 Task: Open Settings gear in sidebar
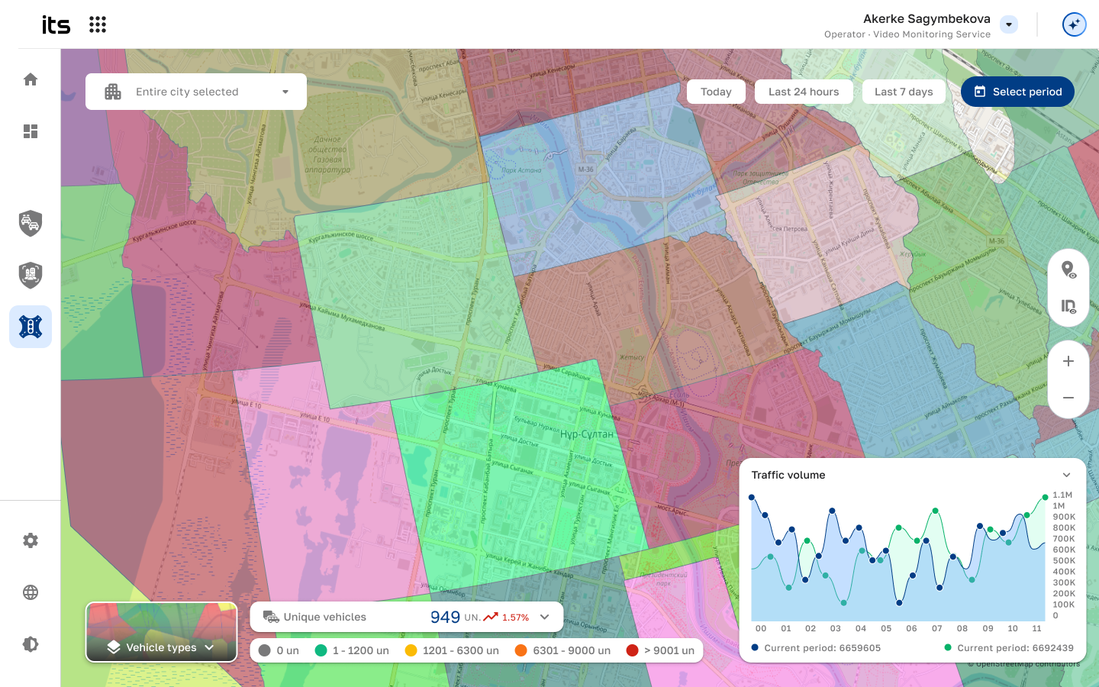(x=31, y=540)
